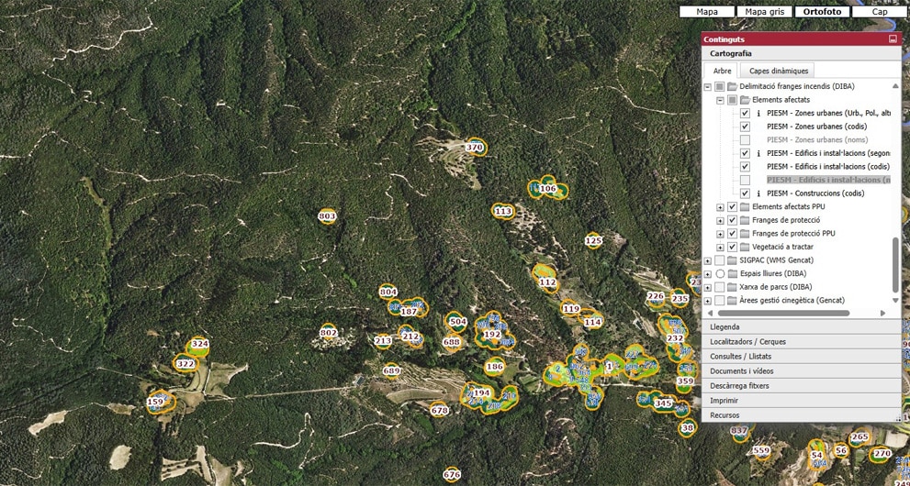Minimize the Continguts panel
The width and height of the screenshot is (910, 486).
(x=893, y=39)
